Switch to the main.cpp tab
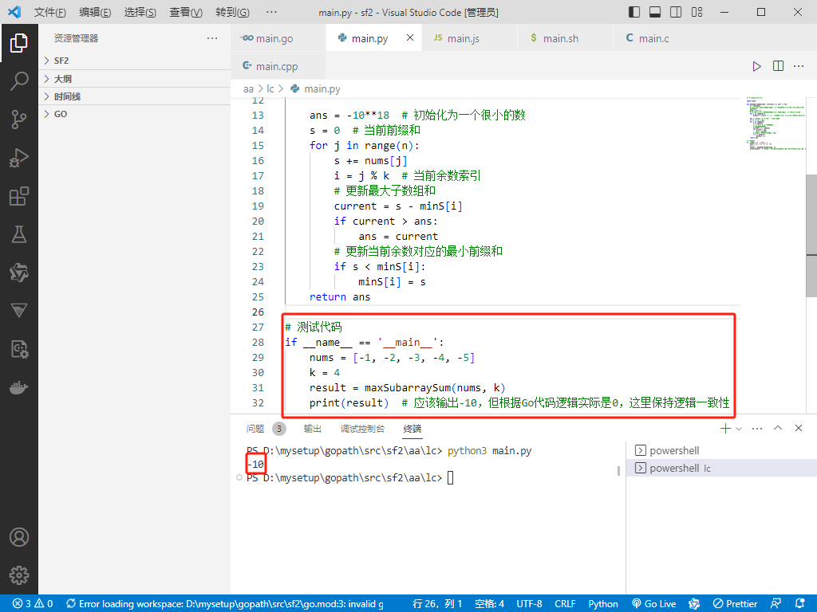 (x=278, y=66)
